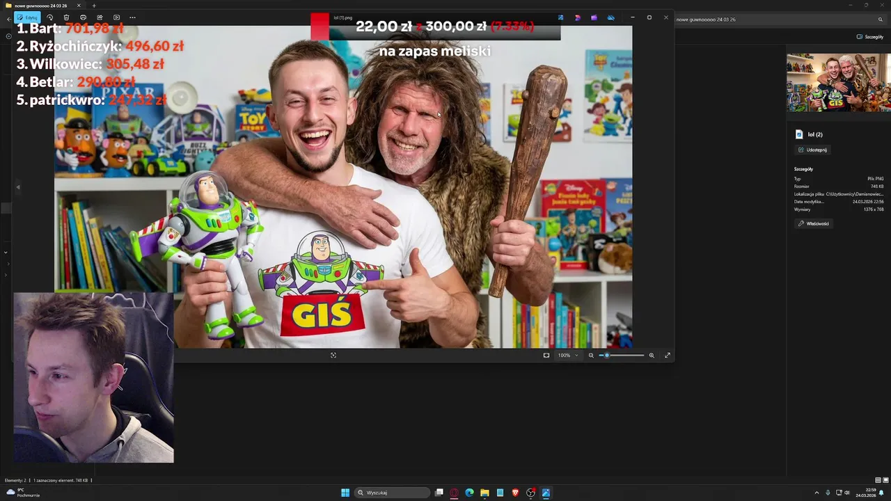Screen dimensions: 891x501
Task: Click 'lol (1).png' title in Photos
Action: [x=343, y=17]
